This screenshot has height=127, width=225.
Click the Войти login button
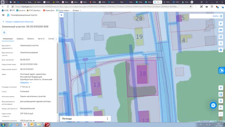[217, 16]
